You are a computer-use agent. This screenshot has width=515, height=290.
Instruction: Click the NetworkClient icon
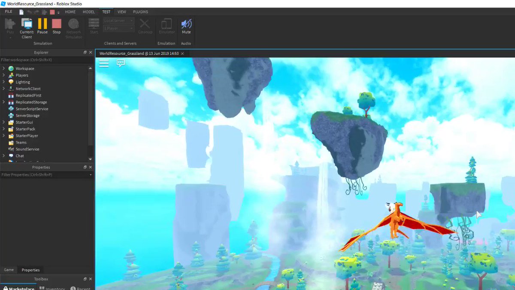[x=11, y=89]
